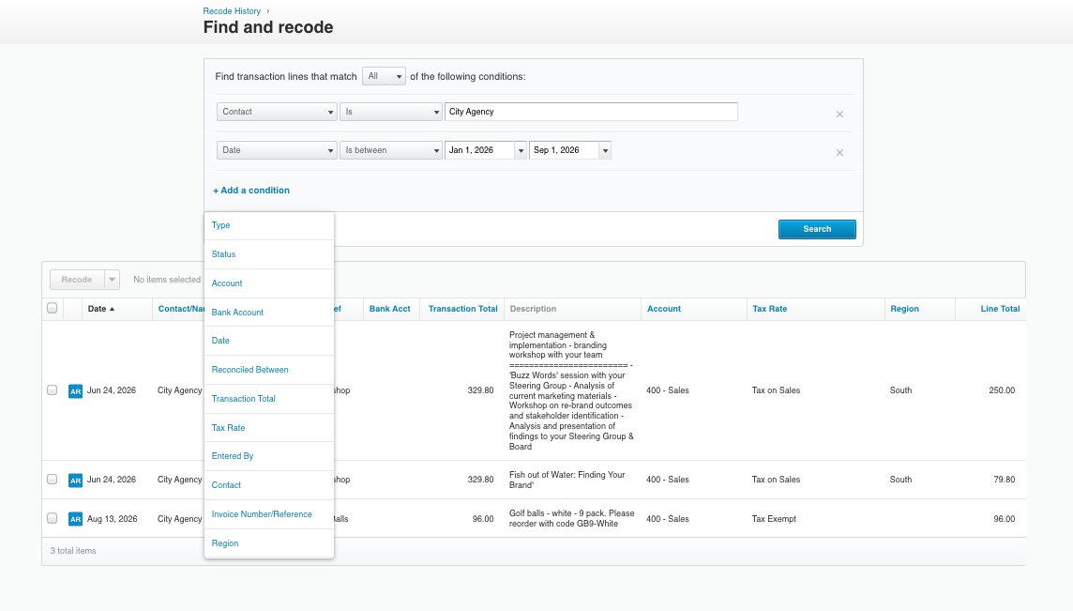Click the AR icon for the 250.00 line
This screenshot has width=1073, height=611.
pos(75,391)
